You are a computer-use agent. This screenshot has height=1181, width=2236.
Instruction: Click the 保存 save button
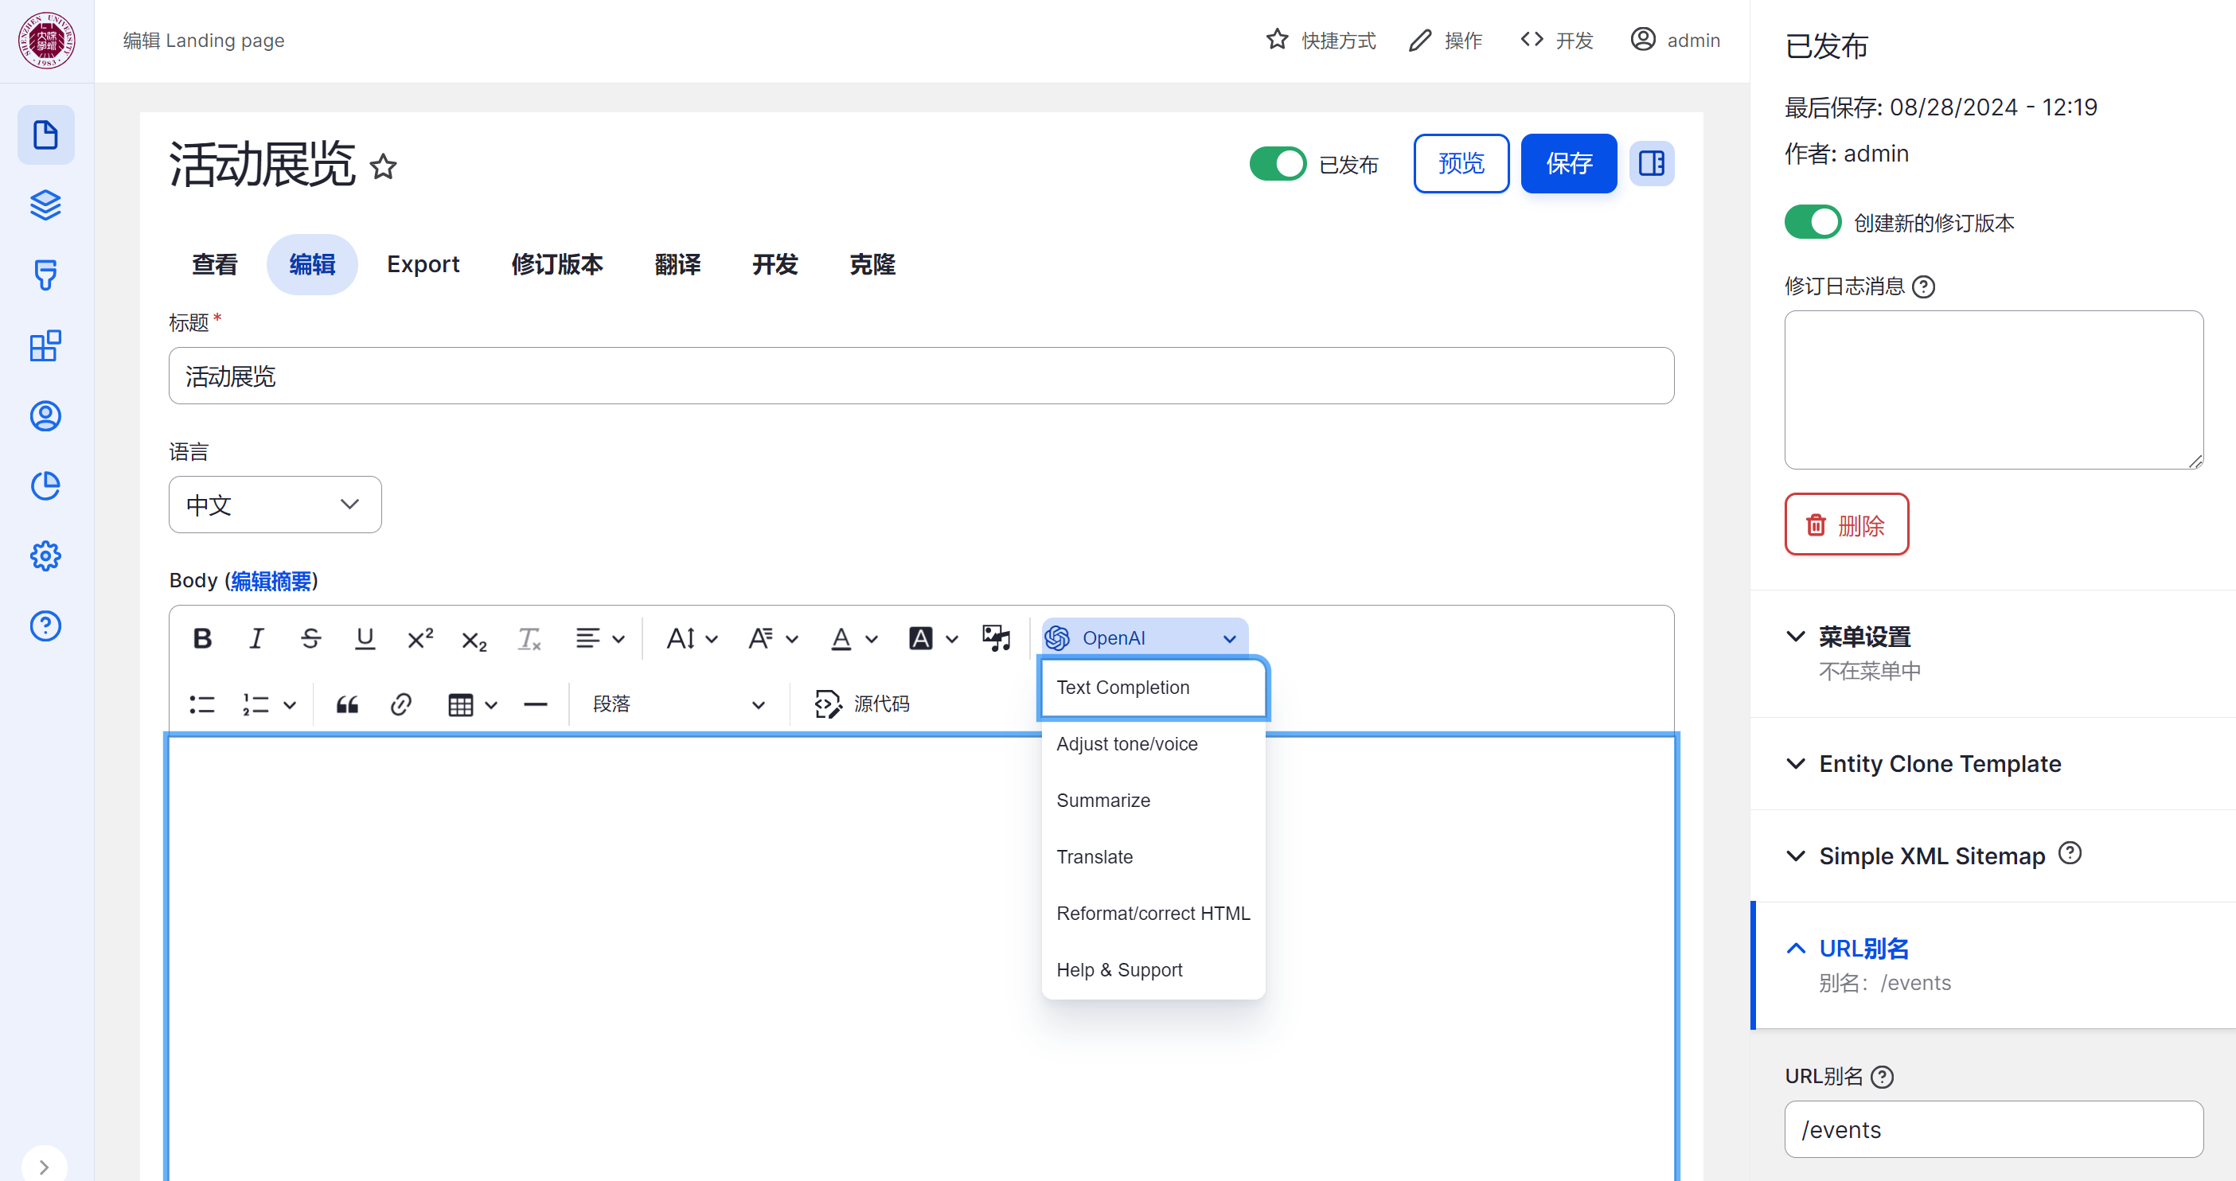click(x=1568, y=163)
